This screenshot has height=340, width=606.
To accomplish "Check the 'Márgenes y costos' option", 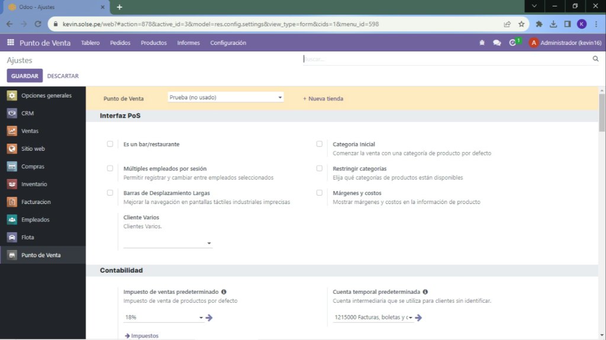I will pyautogui.click(x=320, y=193).
